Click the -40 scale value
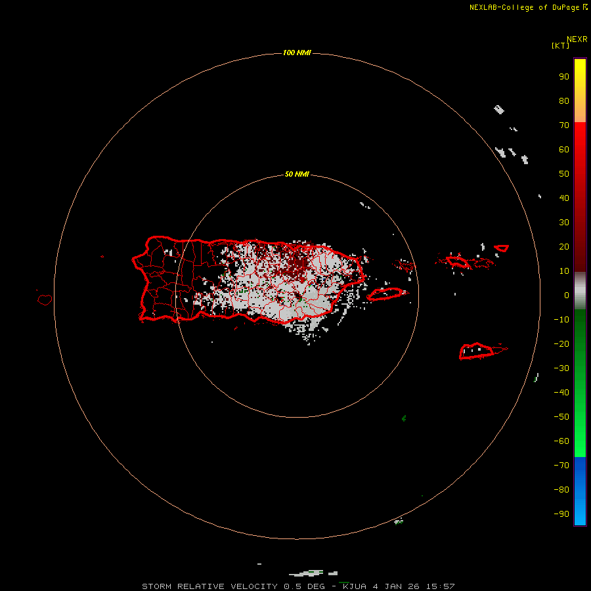The height and width of the screenshot is (591, 591). coord(561,393)
